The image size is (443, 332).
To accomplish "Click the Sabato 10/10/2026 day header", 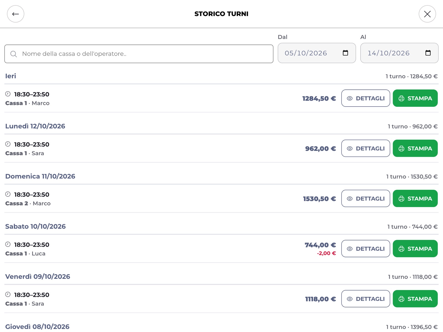I will tap(35, 226).
